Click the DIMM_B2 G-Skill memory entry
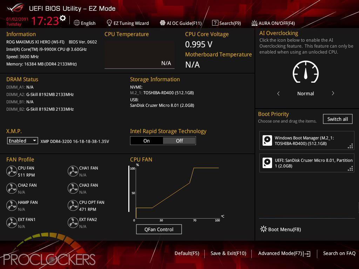The height and width of the screenshot is (269, 359). point(40,109)
